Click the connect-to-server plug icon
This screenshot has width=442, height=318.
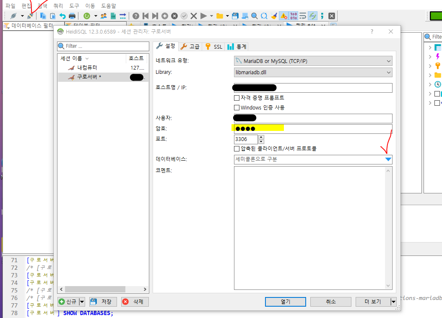coord(13,16)
